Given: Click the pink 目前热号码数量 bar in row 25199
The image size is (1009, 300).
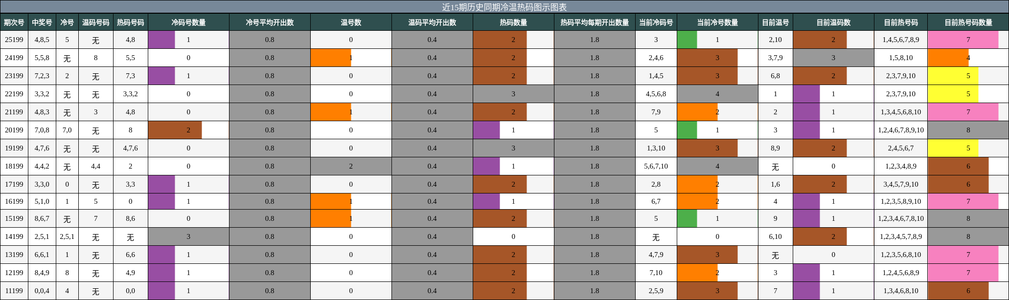Looking at the screenshot, I should click(963, 40).
